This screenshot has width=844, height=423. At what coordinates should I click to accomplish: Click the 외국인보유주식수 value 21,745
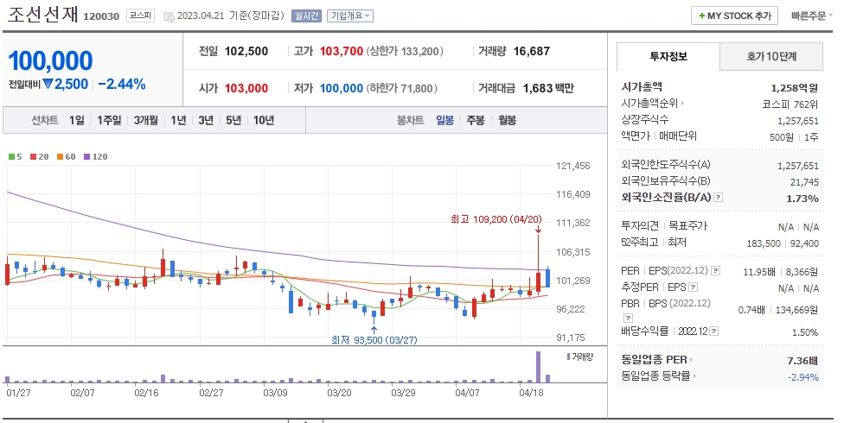coord(805,181)
